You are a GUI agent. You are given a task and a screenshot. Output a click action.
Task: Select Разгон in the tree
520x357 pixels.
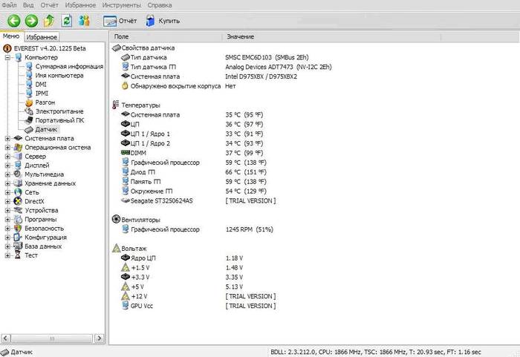tap(45, 102)
